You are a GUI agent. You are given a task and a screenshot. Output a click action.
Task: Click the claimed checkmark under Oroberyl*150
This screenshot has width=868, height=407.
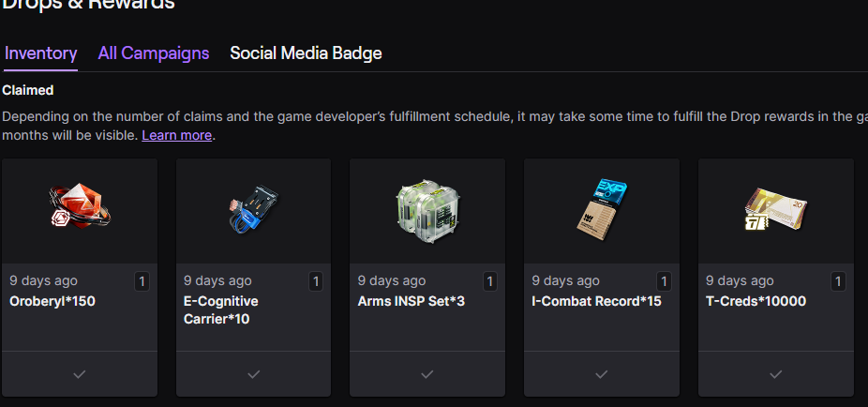(x=80, y=374)
